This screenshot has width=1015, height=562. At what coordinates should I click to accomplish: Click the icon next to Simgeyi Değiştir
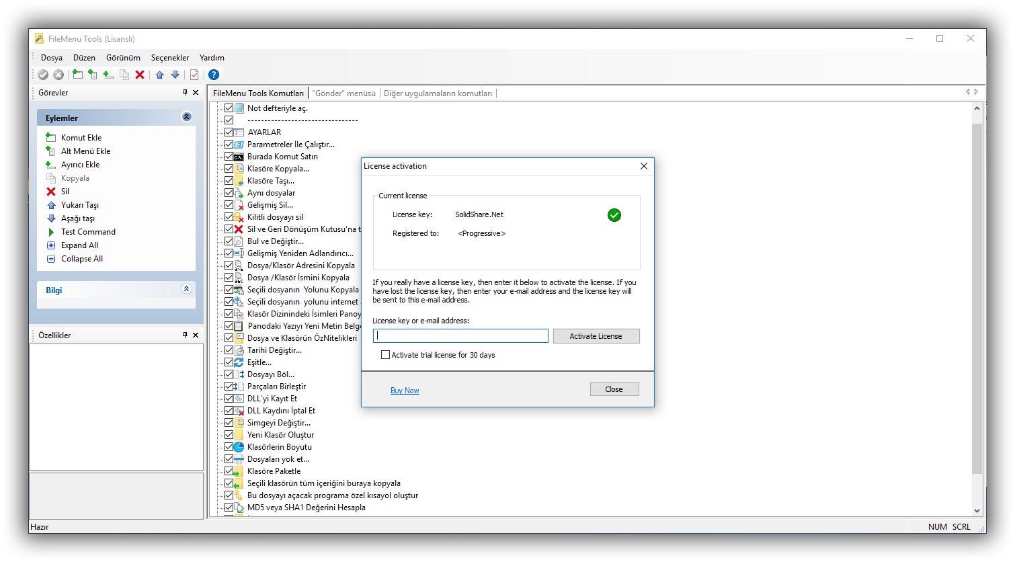239,423
